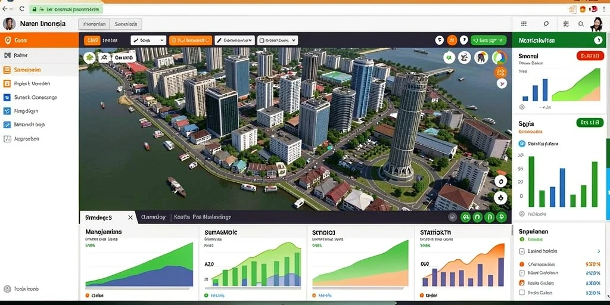The image size is (610, 305).
Task: Open the Kostta Faa Malandinge tab
Action: [203, 217]
